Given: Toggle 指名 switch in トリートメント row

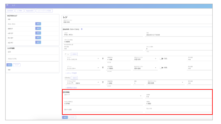Looking at the screenshot, I should pos(161,58).
